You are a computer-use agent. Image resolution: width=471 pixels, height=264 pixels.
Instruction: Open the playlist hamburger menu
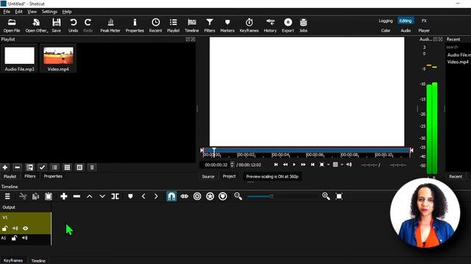tap(92, 167)
